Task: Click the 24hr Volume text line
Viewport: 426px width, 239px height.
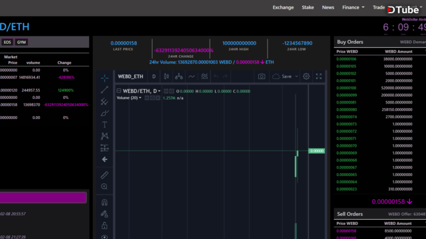Action: 212,62
